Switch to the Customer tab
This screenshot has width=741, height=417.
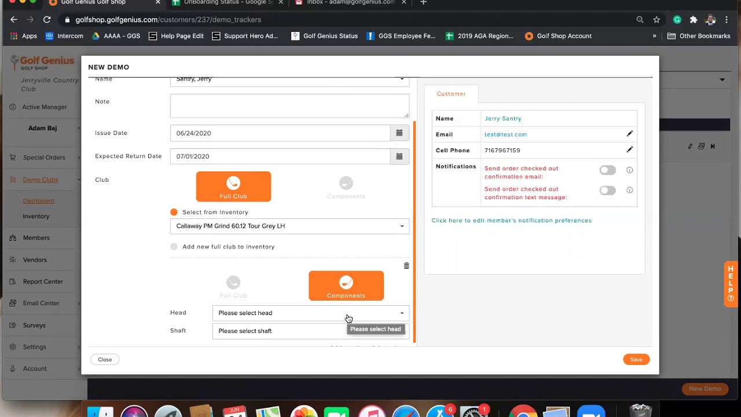[x=451, y=94]
